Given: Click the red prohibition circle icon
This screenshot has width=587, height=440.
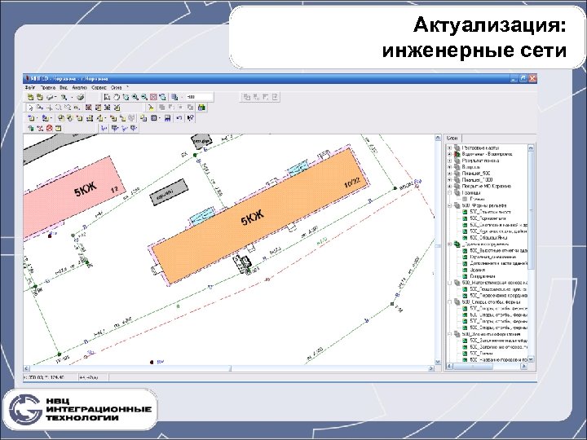Looking at the screenshot, I should point(49,129).
